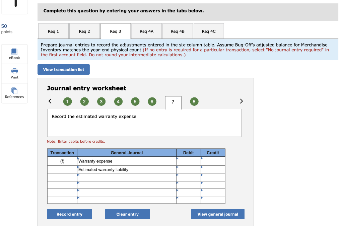Select journal entry step 2

tap(84, 101)
